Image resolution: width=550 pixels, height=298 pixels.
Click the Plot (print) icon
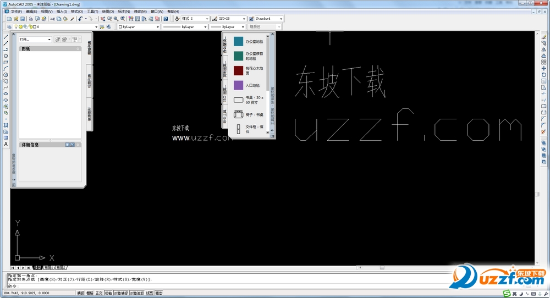tap(31, 19)
